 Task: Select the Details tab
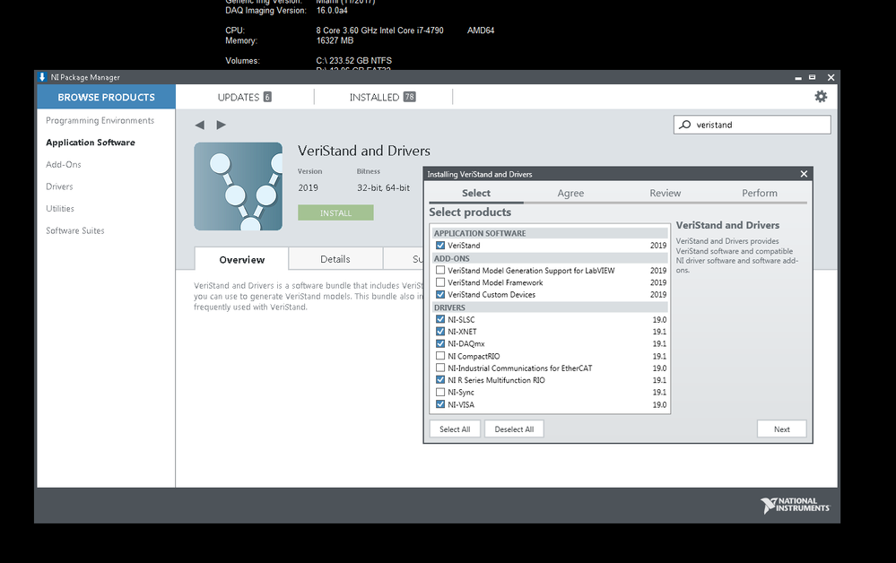[x=335, y=259]
